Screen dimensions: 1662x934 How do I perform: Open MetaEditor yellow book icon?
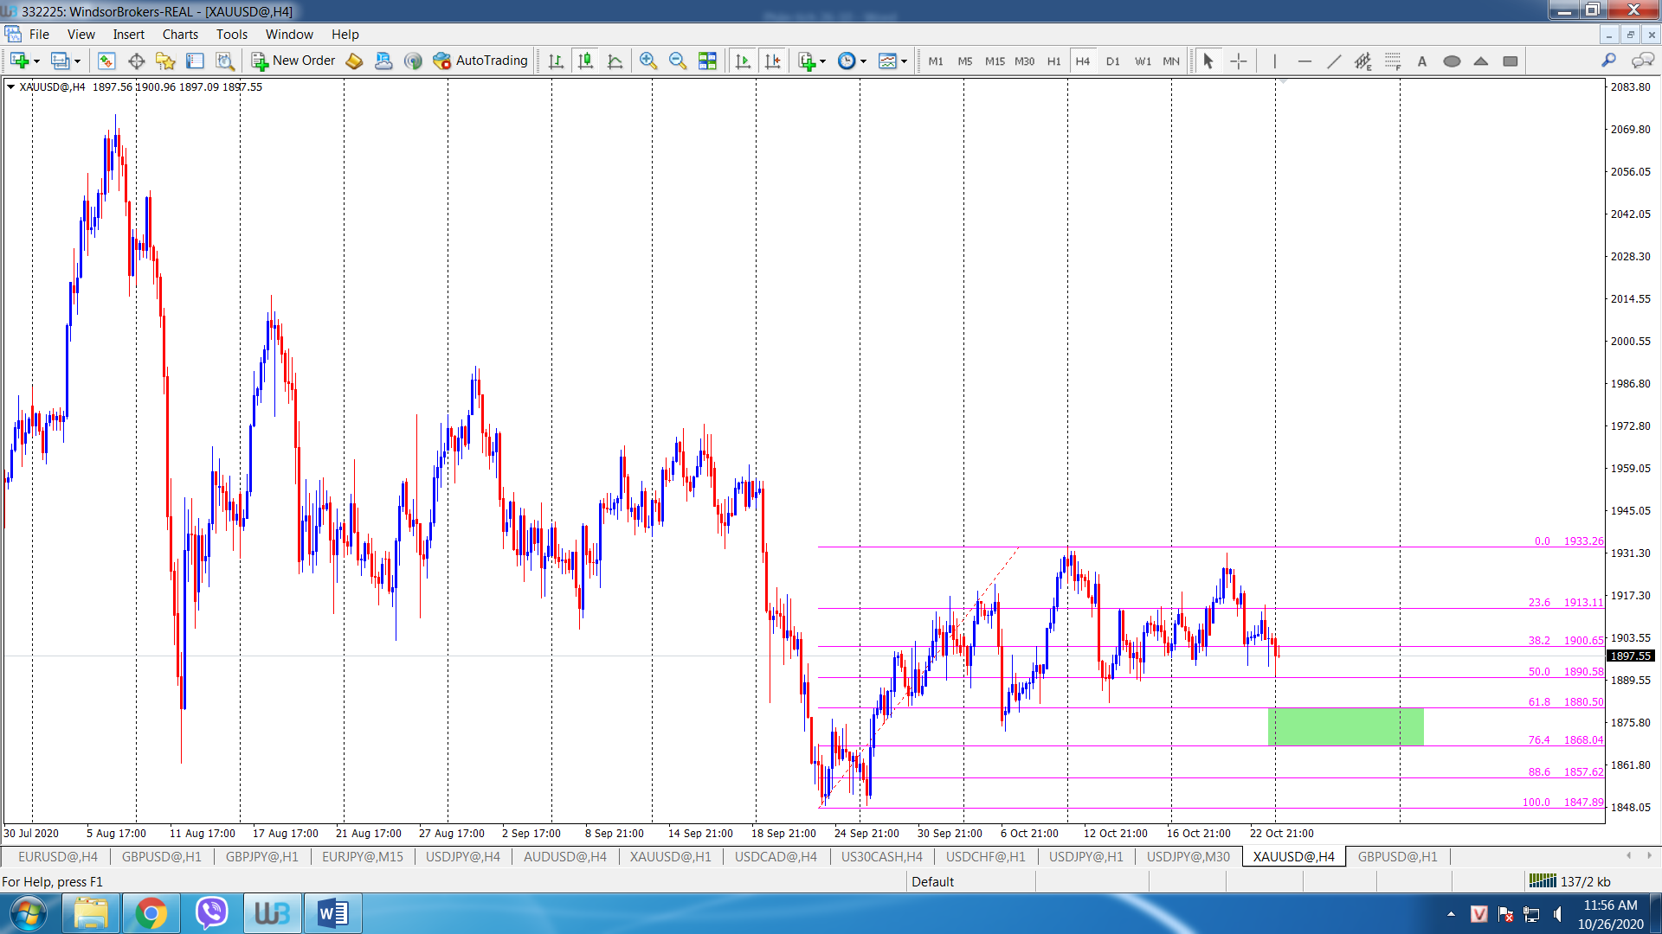pos(354,61)
